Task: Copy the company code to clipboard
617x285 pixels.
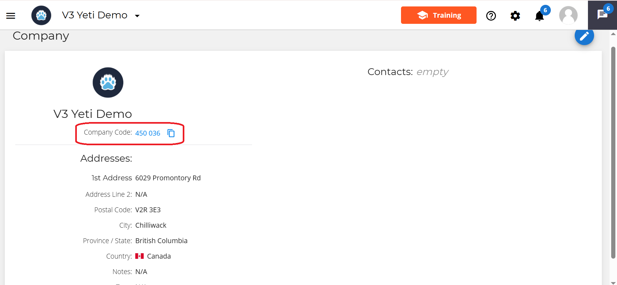Action: pos(171,133)
